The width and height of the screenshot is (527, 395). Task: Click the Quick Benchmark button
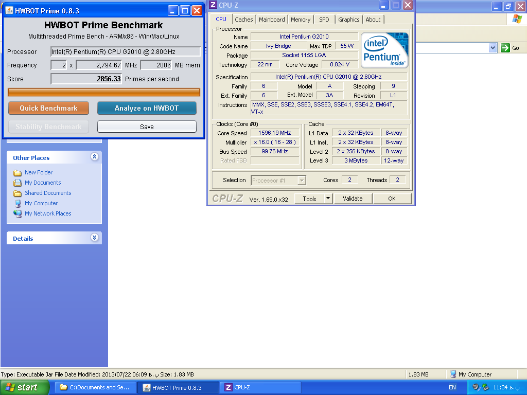48,108
